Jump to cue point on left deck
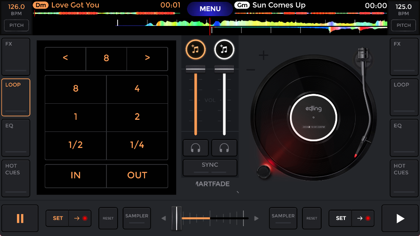The height and width of the screenshot is (236, 420). tap(81, 219)
